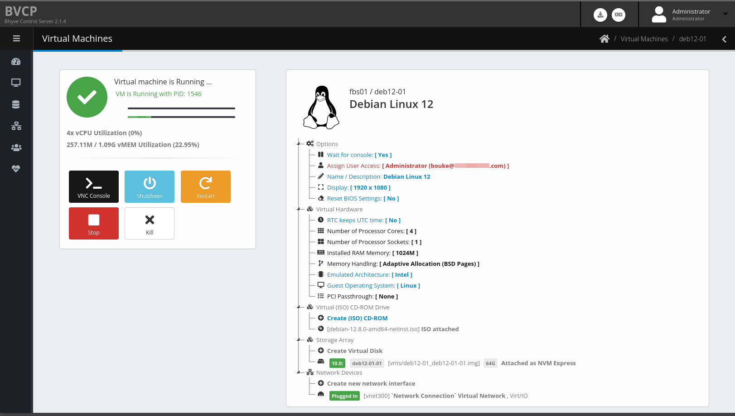The image size is (735, 416).
Task: Toggle Reset BIOS Settings option
Action: pyautogui.click(x=363, y=198)
